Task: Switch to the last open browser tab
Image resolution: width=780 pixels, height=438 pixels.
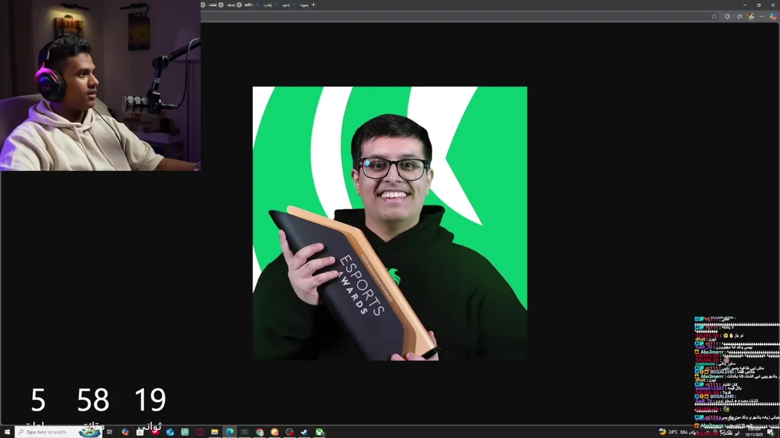Action: tap(300, 5)
